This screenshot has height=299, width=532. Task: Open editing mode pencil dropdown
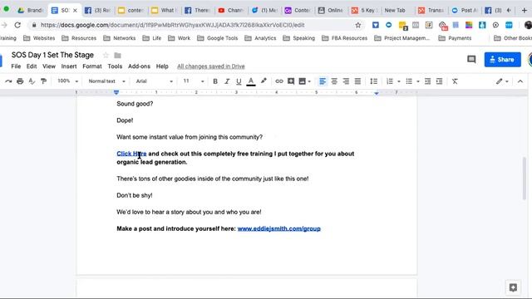502,81
